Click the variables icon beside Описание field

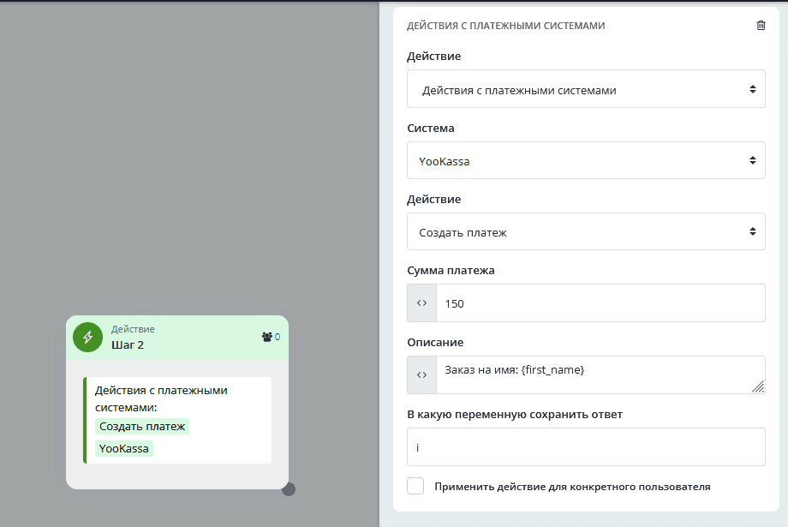(421, 374)
